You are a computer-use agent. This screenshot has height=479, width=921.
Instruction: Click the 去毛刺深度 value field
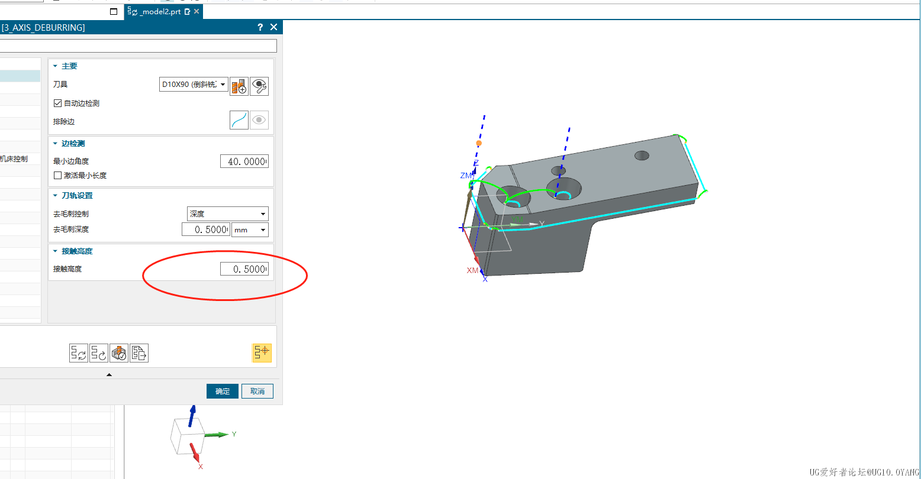[x=205, y=229]
